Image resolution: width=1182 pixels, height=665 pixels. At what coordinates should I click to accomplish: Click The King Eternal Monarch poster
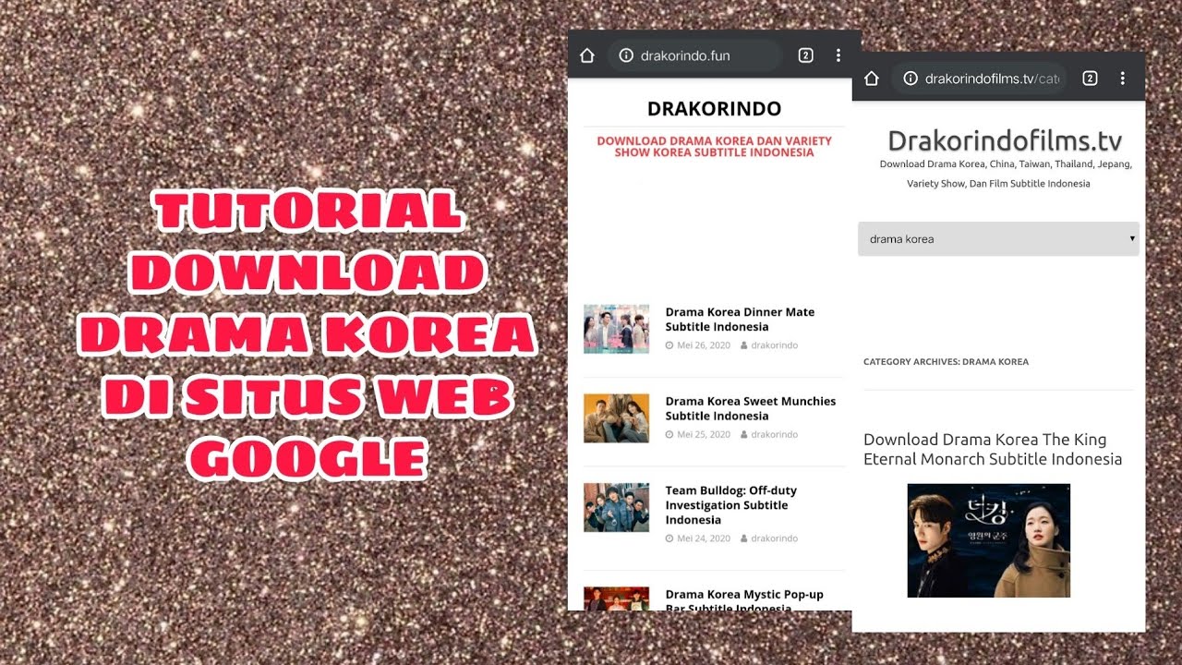(988, 540)
